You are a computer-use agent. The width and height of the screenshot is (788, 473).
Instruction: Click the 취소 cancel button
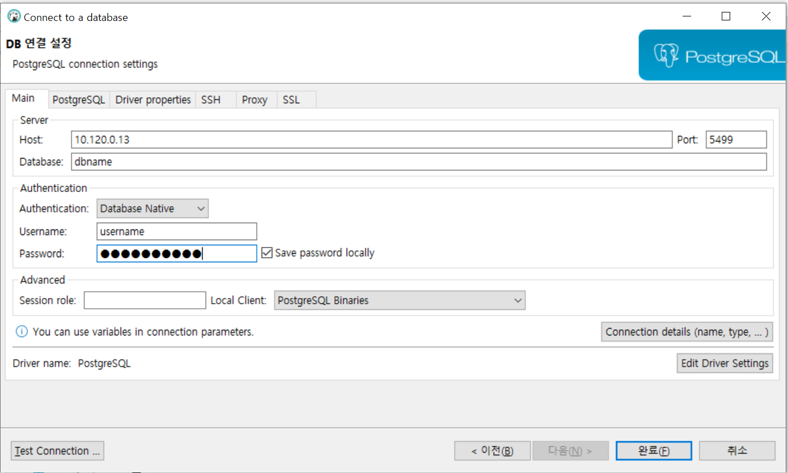pyautogui.click(x=737, y=451)
